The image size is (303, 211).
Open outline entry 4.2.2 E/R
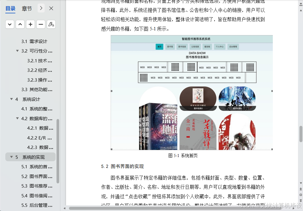click(x=40, y=138)
